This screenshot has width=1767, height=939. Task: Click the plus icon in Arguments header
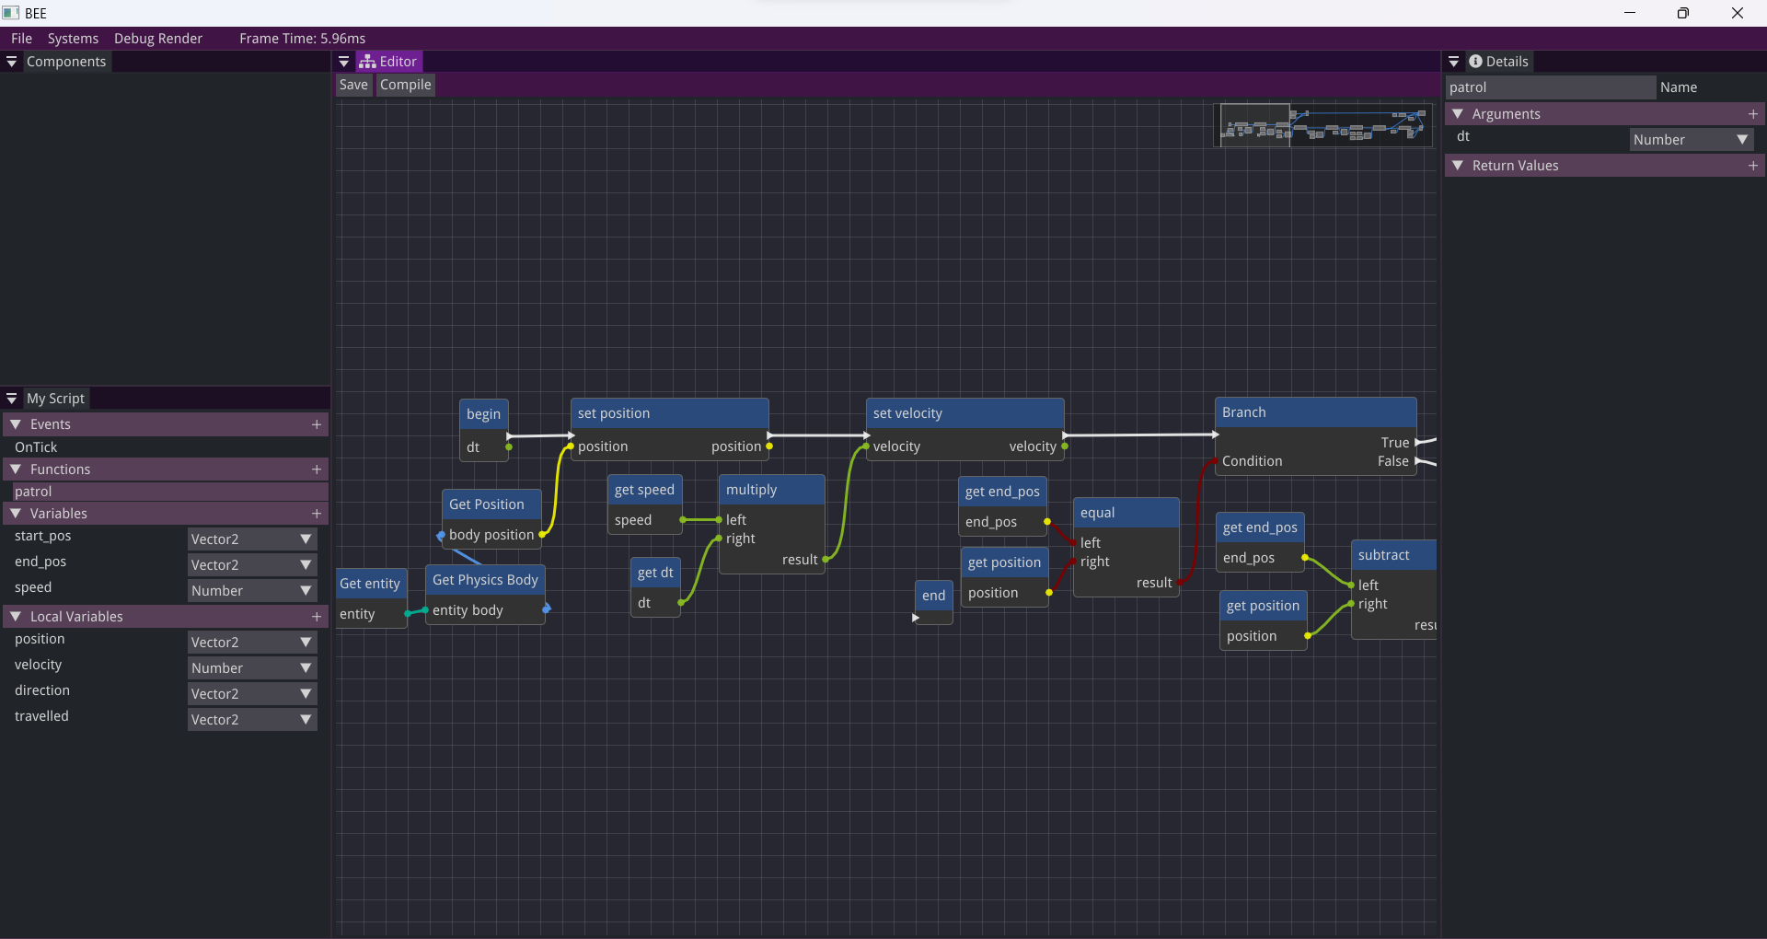pyautogui.click(x=1752, y=114)
